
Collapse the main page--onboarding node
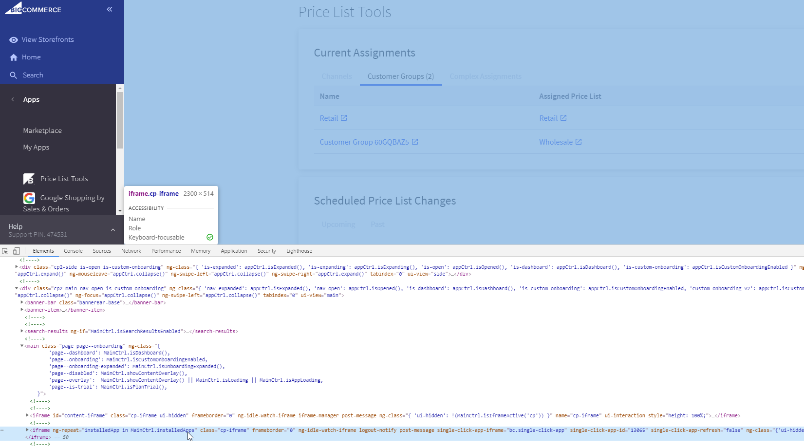point(22,346)
